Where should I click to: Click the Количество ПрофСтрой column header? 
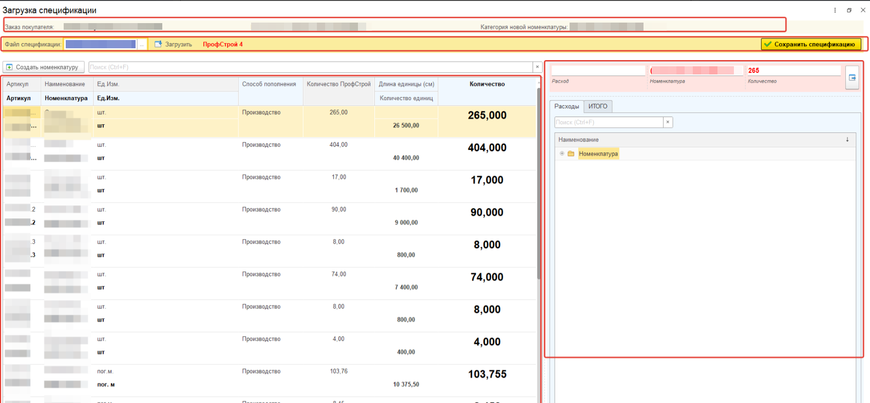339,84
